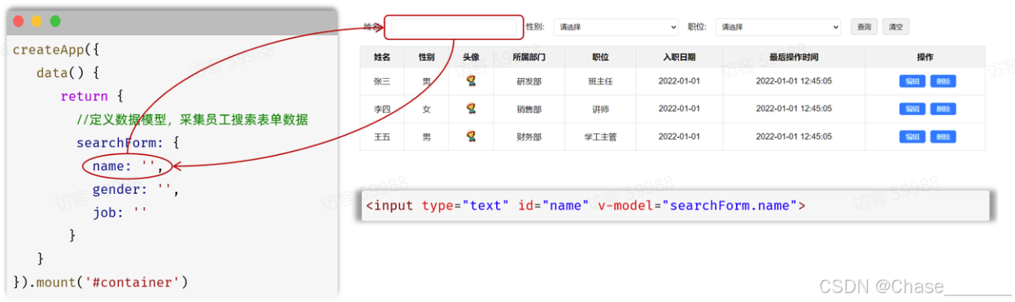This screenshot has height=302, width=1015.
Task: Click avatar icon in 张三 row
Action: [471, 81]
